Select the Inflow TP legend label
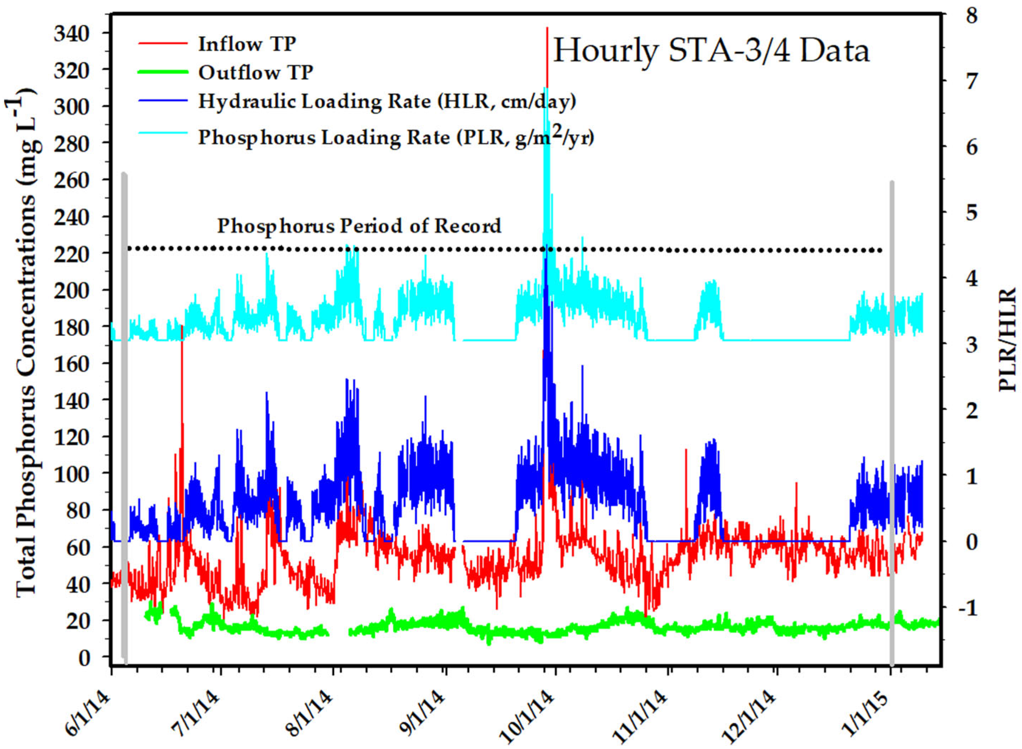 (247, 44)
